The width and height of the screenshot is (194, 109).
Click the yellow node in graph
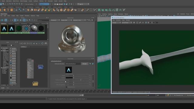coord(35,84)
